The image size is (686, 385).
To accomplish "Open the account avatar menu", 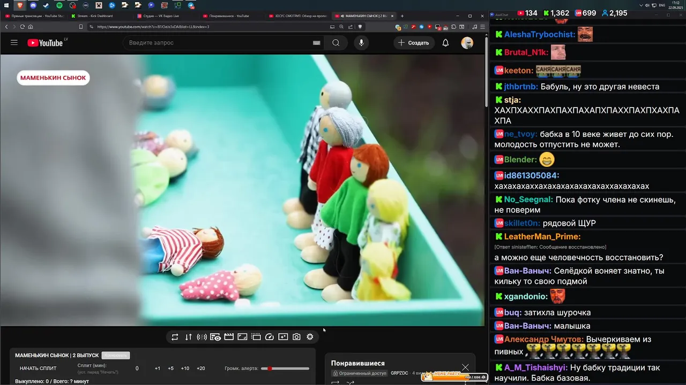I will [x=467, y=43].
